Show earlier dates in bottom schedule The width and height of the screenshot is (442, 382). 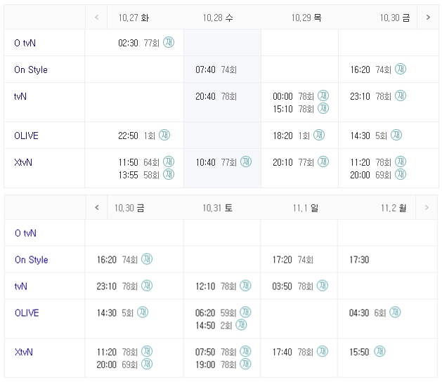coord(96,207)
